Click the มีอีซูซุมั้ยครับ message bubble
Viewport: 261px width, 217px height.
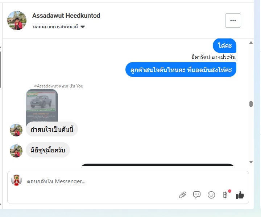click(48, 150)
